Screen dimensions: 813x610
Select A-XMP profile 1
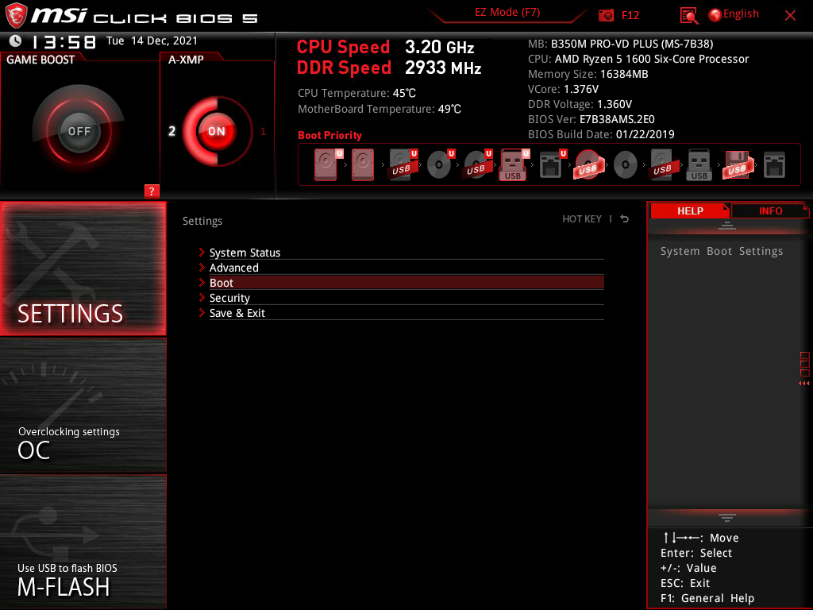(263, 132)
